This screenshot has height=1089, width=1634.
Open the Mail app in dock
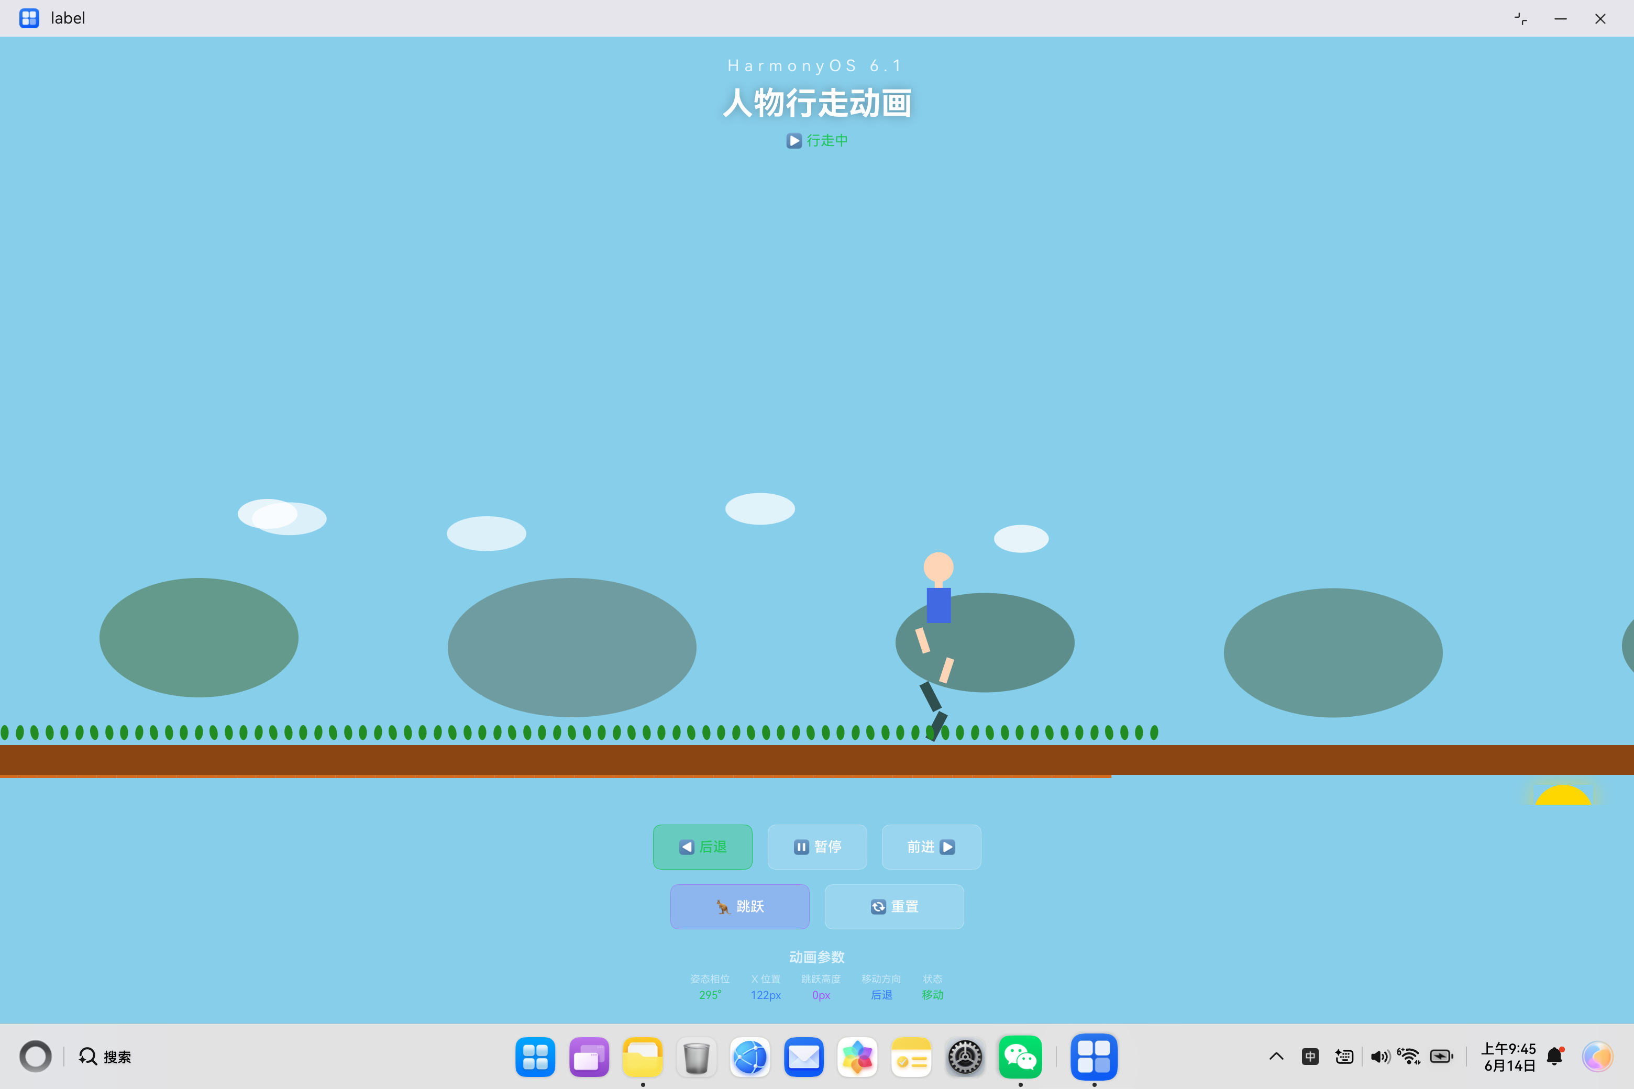pyautogui.click(x=804, y=1057)
